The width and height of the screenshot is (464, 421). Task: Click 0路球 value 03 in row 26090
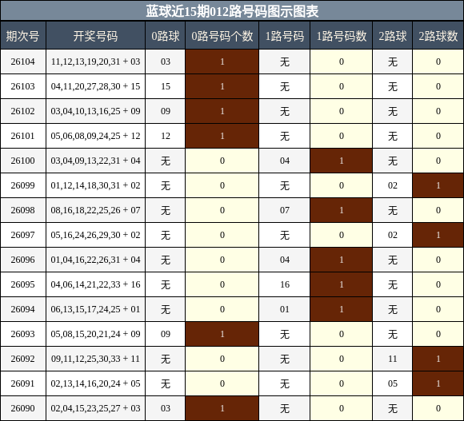(x=166, y=408)
